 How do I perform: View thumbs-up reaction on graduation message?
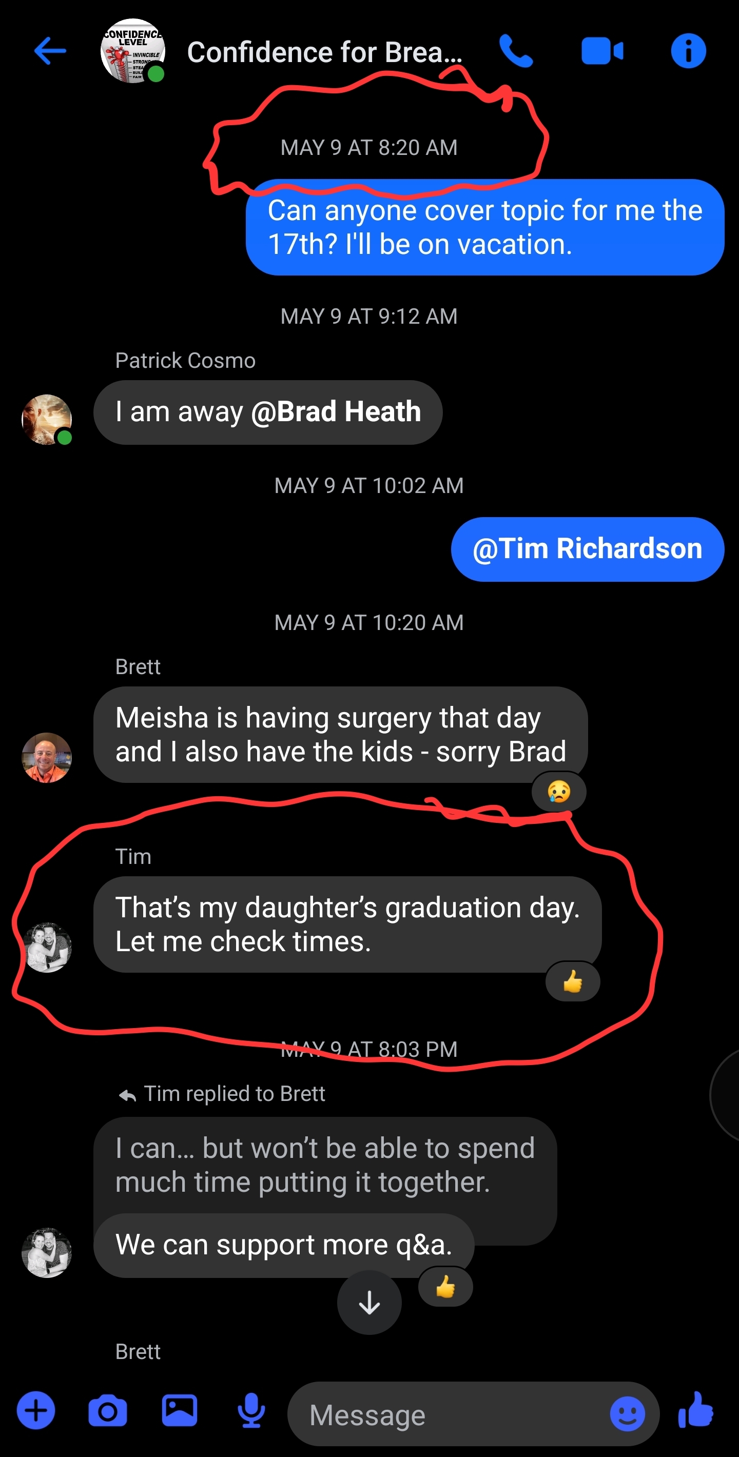coord(572,981)
